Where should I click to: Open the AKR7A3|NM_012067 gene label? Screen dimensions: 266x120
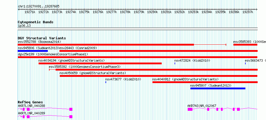coord(202,106)
